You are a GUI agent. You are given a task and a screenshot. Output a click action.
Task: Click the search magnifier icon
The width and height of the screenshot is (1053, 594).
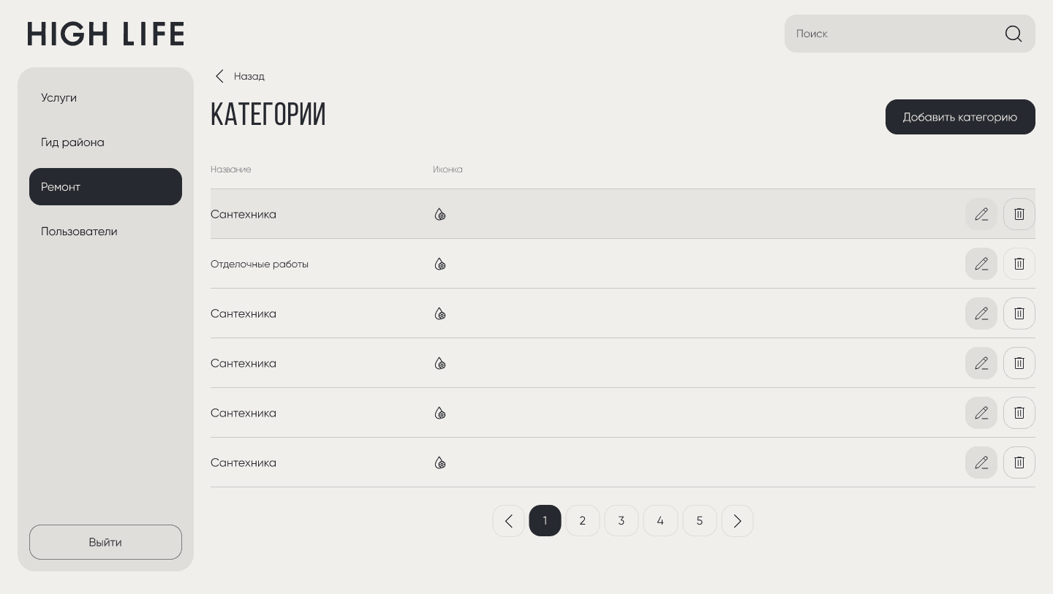pos(1013,34)
